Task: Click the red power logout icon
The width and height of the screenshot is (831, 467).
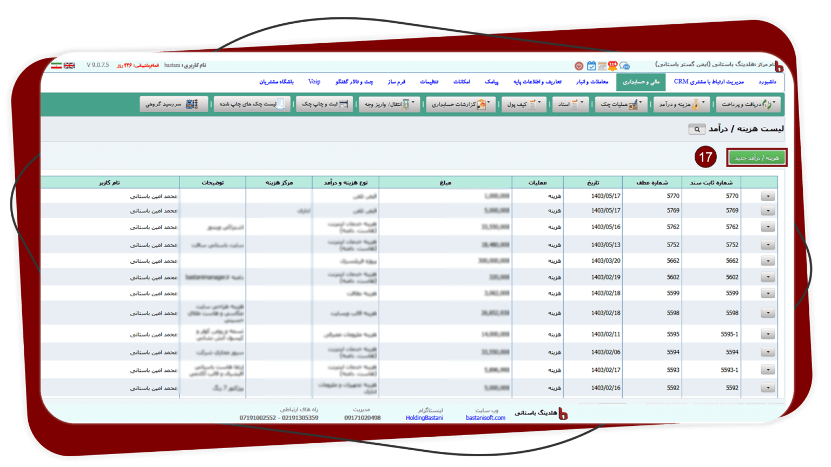Action: (579, 66)
